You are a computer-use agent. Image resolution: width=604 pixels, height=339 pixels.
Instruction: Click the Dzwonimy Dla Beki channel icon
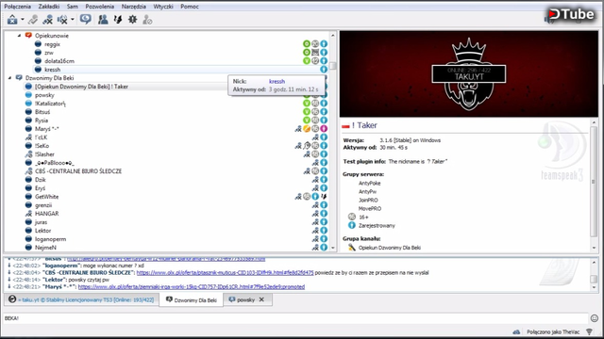(x=19, y=77)
